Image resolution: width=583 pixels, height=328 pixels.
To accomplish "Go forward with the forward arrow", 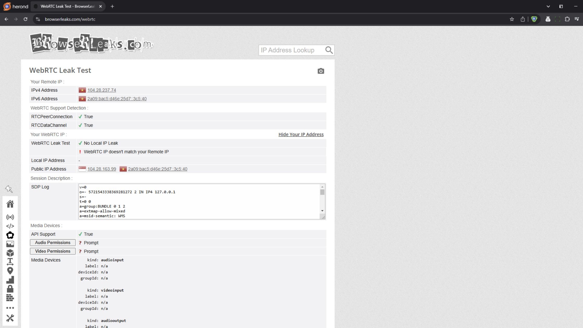I will click(x=16, y=19).
